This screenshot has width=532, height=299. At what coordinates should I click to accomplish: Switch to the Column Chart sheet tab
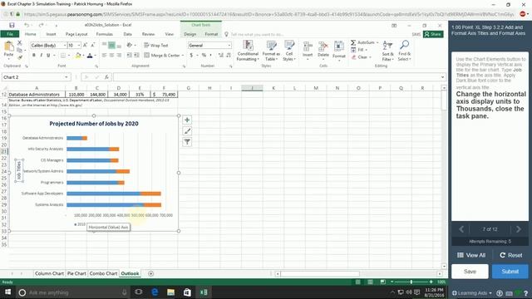(49, 273)
